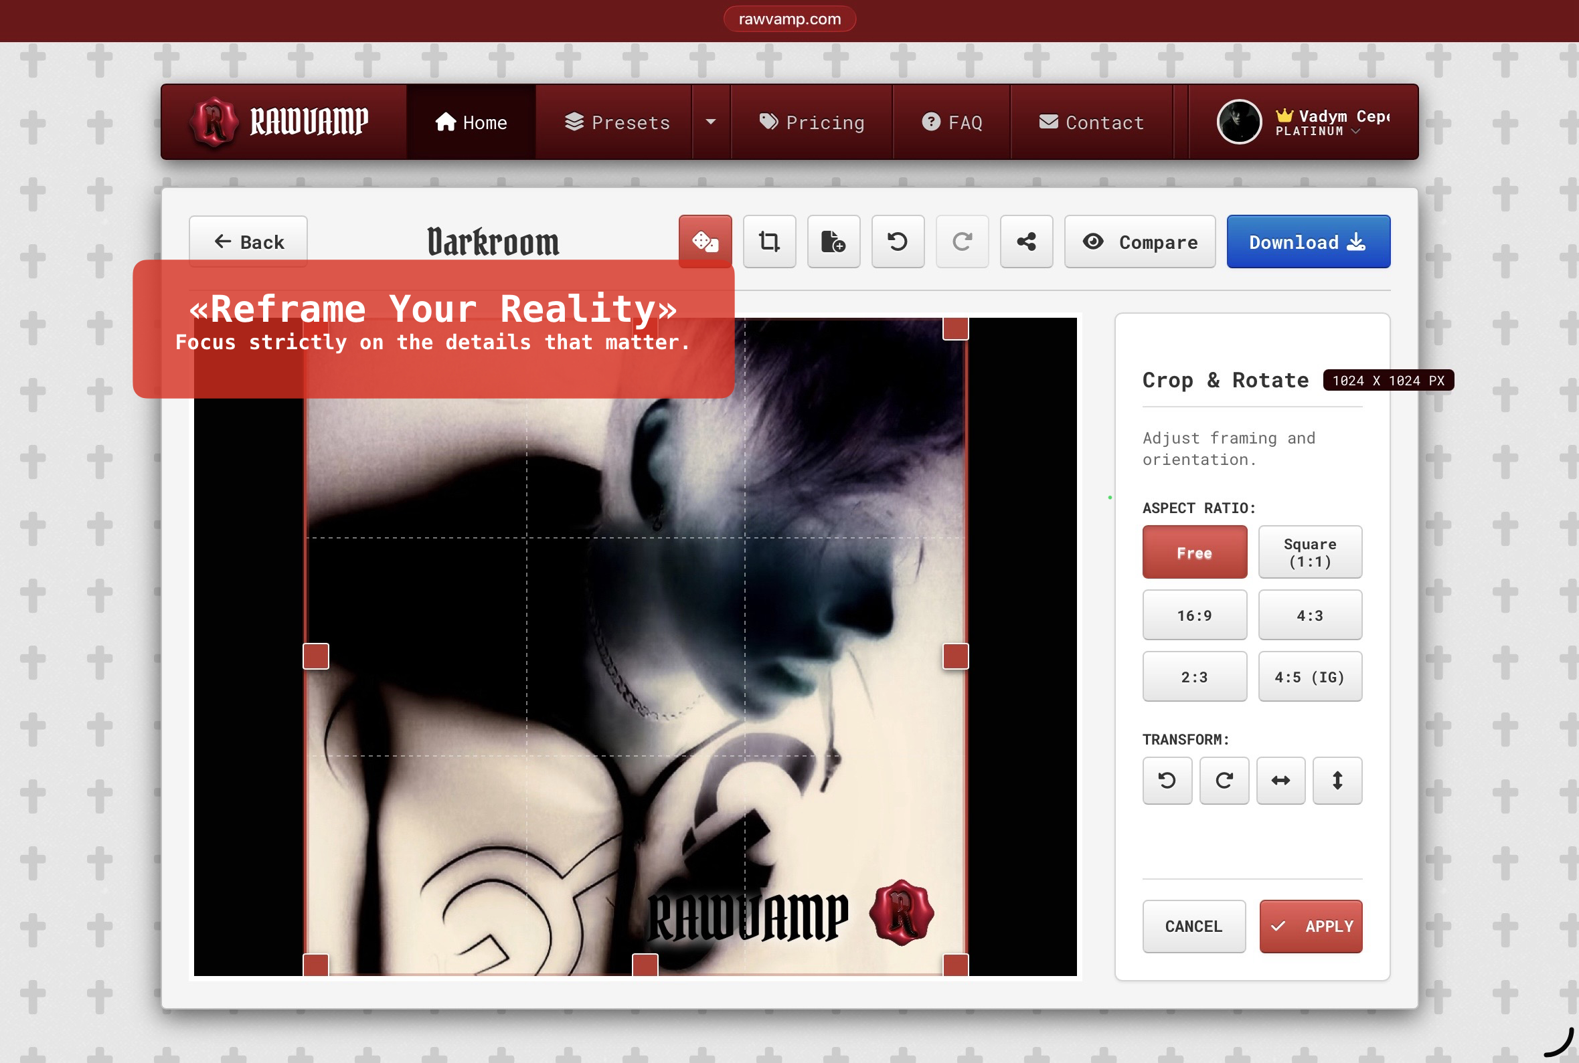Open the share options icon
Viewport: 1579px width, 1063px height.
1025,241
